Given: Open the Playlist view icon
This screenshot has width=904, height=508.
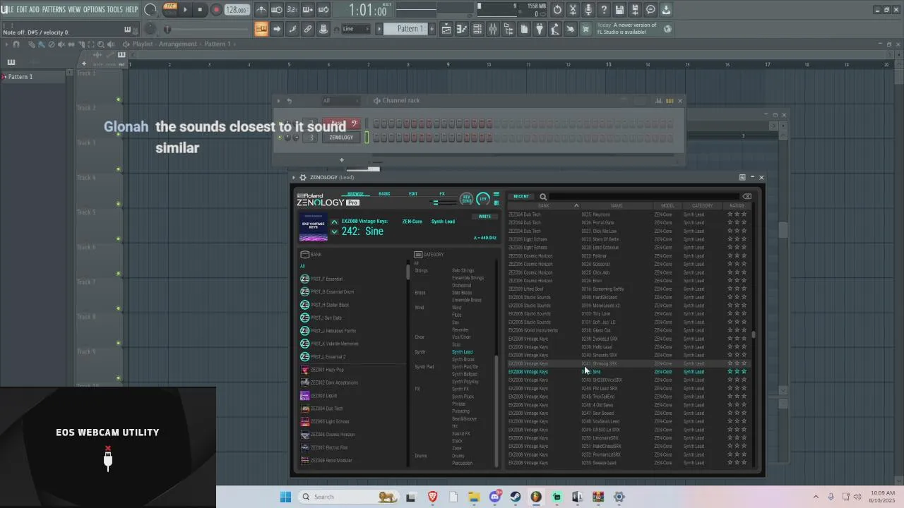Looking at the screenshot, I should (x=446, y=29).
